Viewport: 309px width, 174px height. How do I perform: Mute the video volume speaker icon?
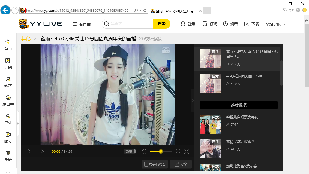pyautogui.click(x=144, y=151)
